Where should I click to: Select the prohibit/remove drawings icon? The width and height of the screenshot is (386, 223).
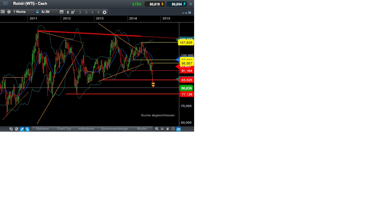[17, 129]
